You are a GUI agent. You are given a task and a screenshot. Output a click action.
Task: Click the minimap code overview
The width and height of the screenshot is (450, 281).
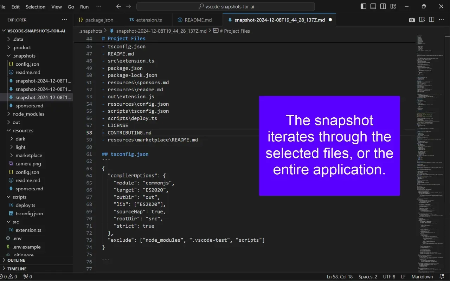(x=430, y=153)
